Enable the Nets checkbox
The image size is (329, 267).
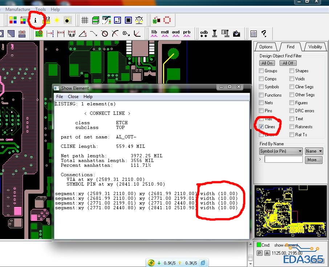point(261,103)
